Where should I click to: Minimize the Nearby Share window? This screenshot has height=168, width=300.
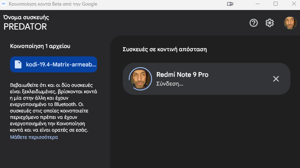coord(258,4)
